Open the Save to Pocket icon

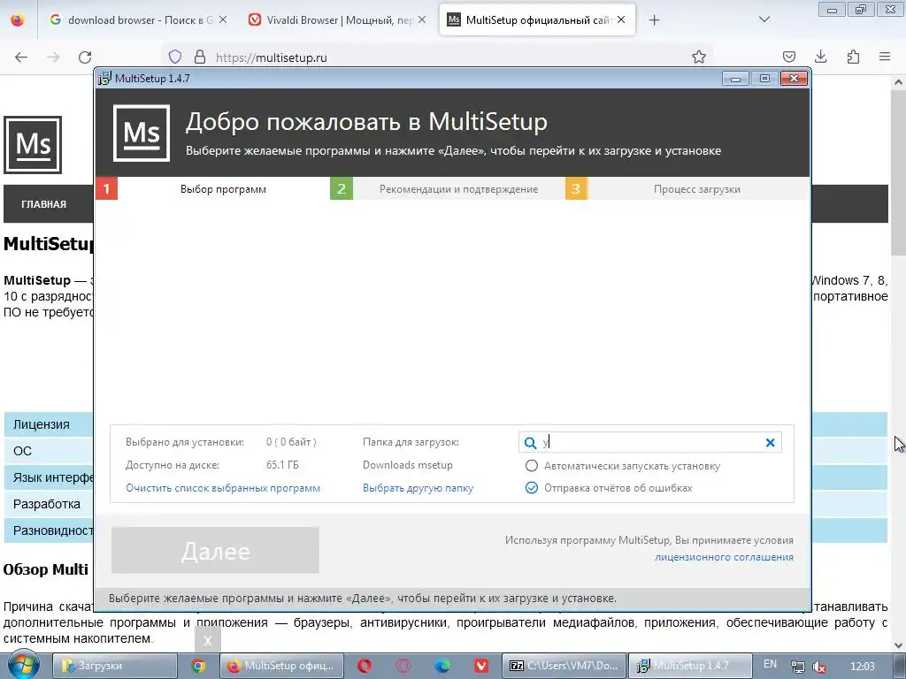click(x=788, y=57)
